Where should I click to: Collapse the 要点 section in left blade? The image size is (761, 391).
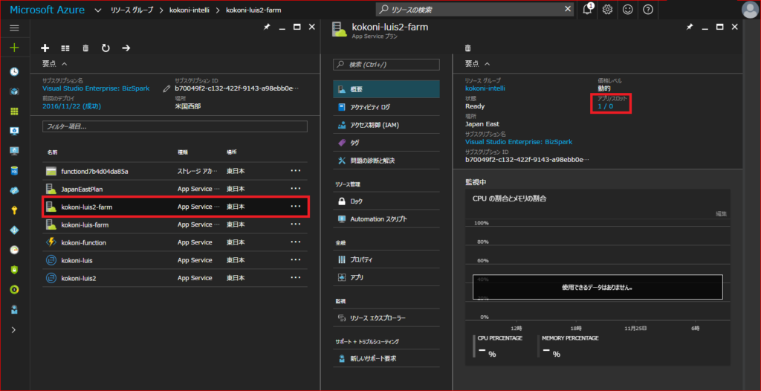coord(65,65)
